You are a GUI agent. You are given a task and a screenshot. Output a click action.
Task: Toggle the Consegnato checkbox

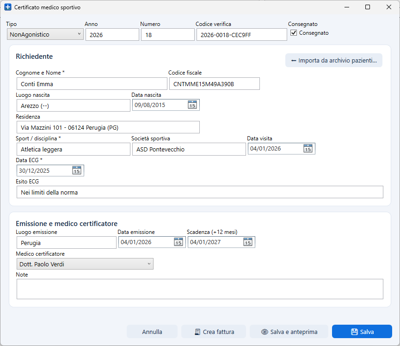(x=294, y=33)
